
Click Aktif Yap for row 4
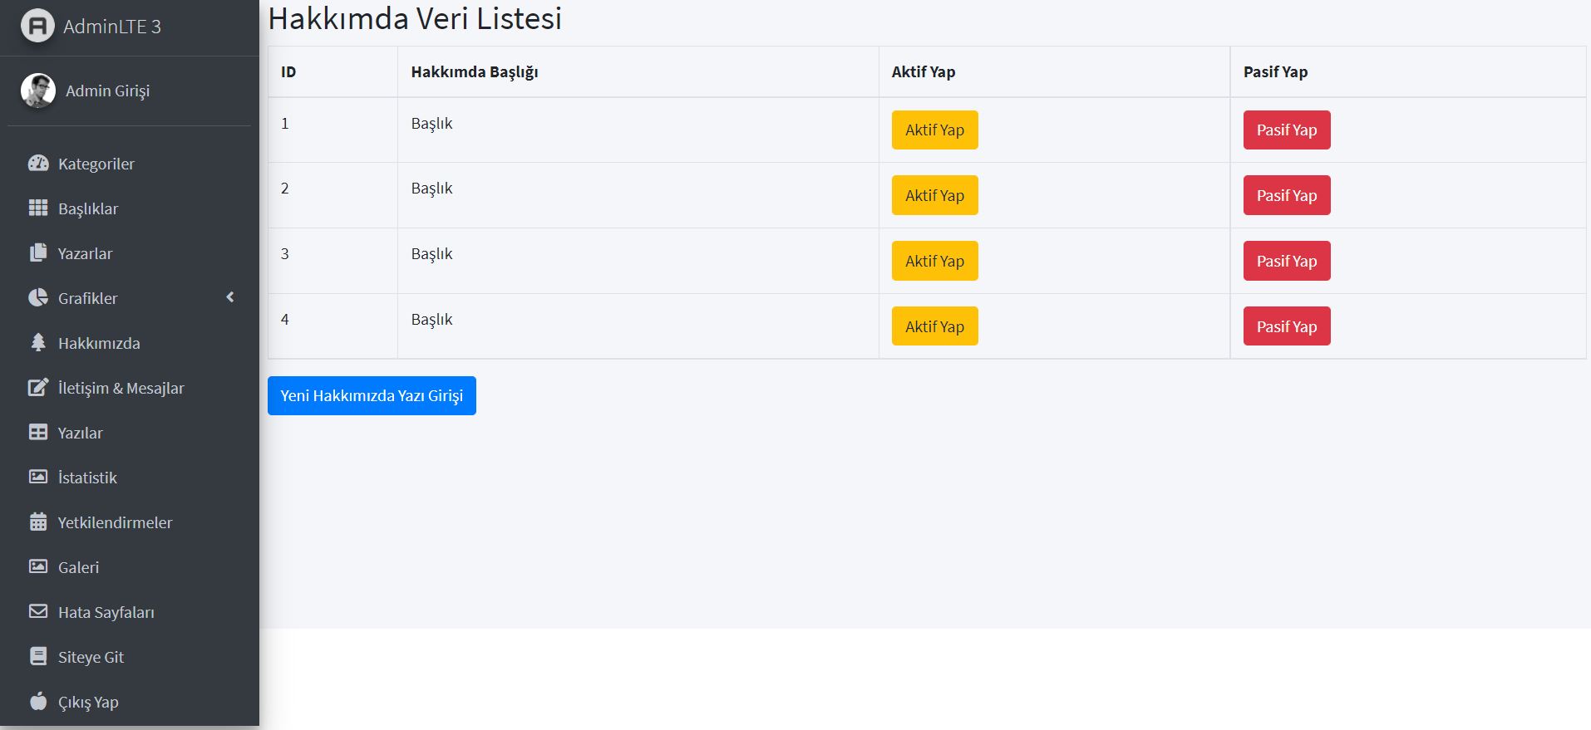coord(934,326)
